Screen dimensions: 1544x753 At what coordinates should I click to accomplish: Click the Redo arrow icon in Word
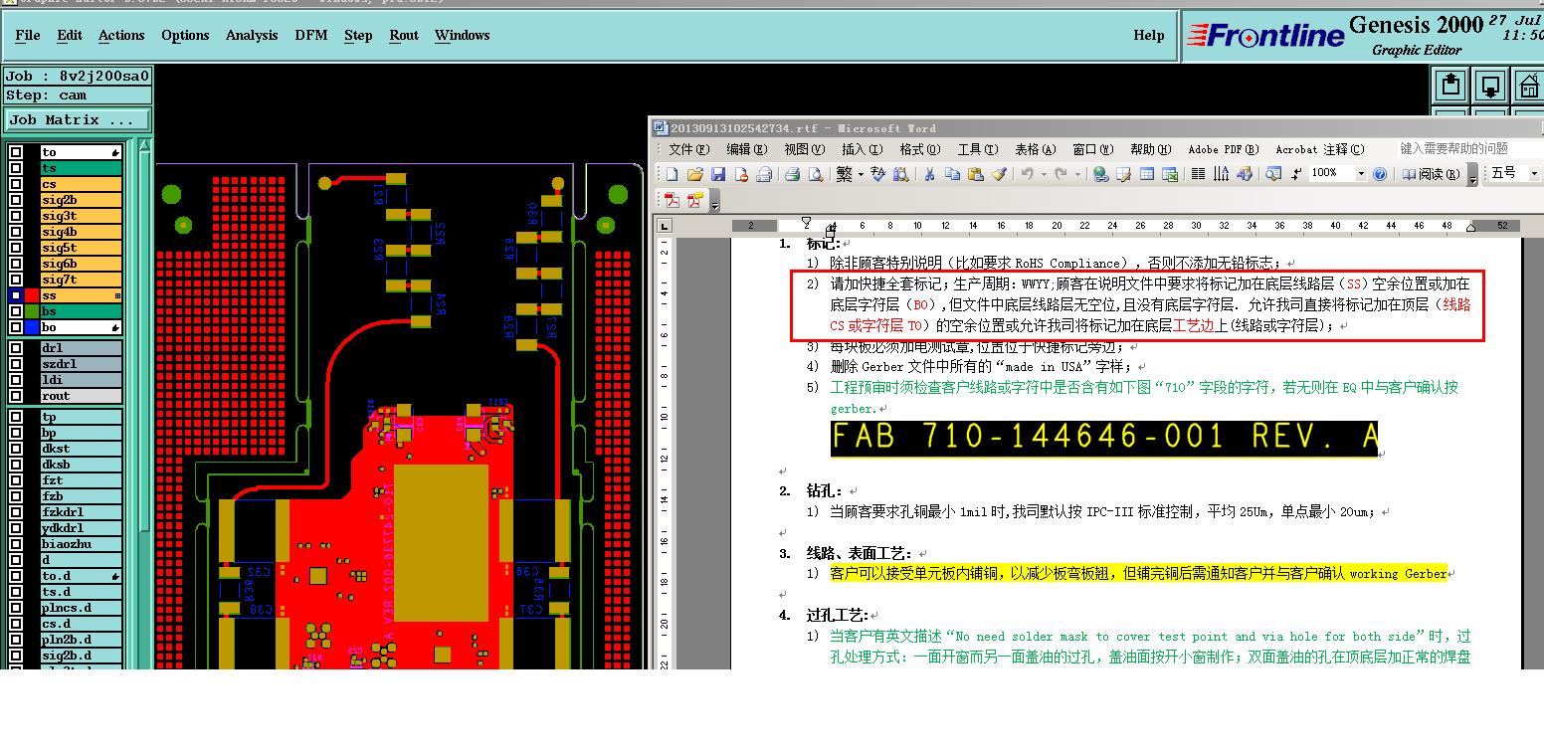click(1061, 174)
